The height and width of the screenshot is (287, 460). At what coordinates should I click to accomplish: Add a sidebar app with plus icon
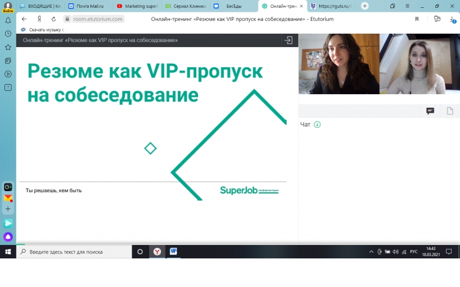8,209
